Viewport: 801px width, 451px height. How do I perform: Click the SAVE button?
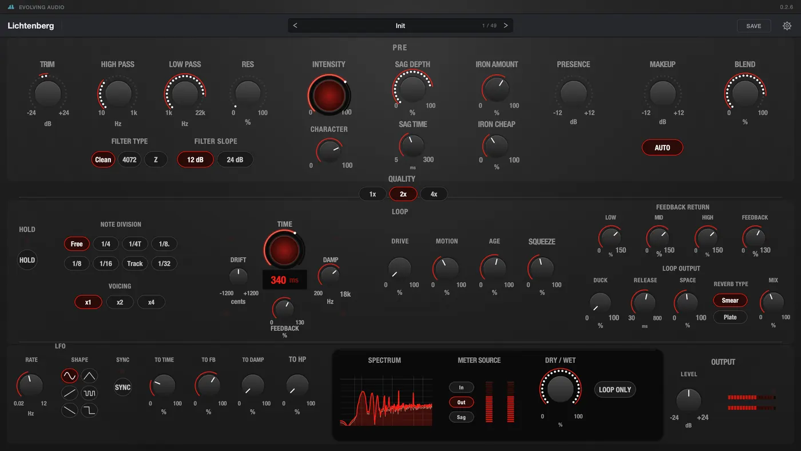pyautogui.click(x=754, y=26)
